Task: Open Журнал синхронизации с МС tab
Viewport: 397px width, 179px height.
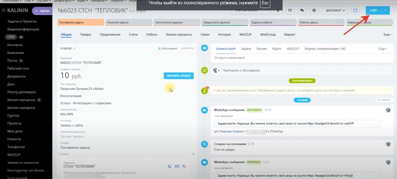Action: pos(325,49)
